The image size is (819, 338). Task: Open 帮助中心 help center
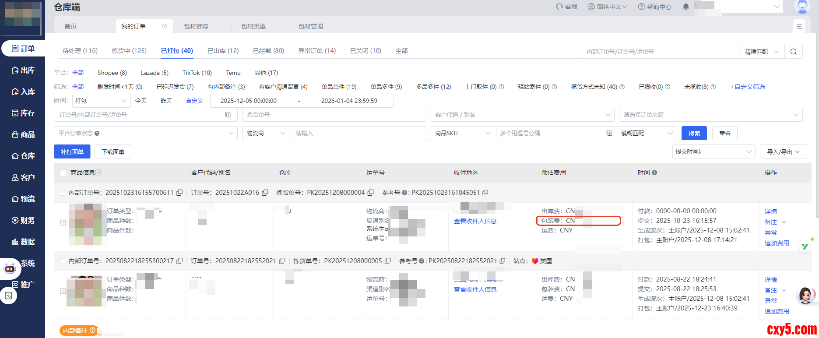(x=655, y=7)
